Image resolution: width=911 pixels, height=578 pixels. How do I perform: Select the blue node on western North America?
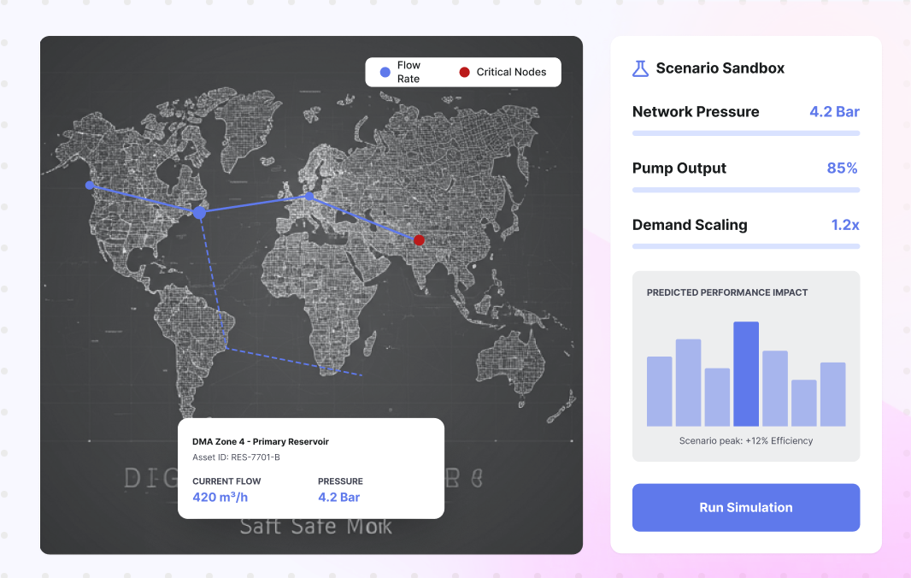(x=89, y=185)
